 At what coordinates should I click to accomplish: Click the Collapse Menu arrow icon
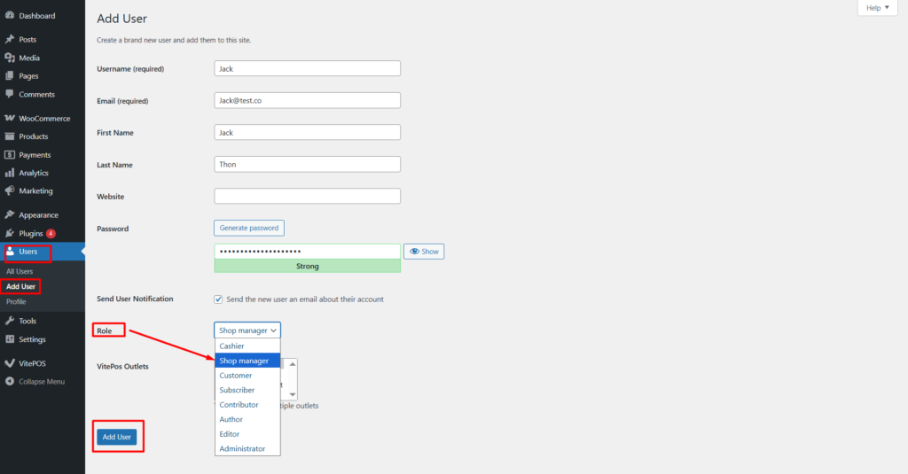click(10, 381)
